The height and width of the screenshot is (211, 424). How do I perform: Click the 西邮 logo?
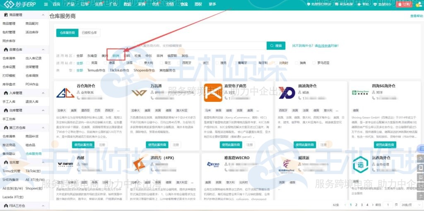click(x=65, y=164)
